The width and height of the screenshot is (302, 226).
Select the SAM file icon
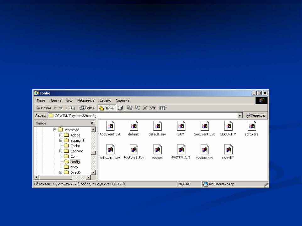coord(181,126)
